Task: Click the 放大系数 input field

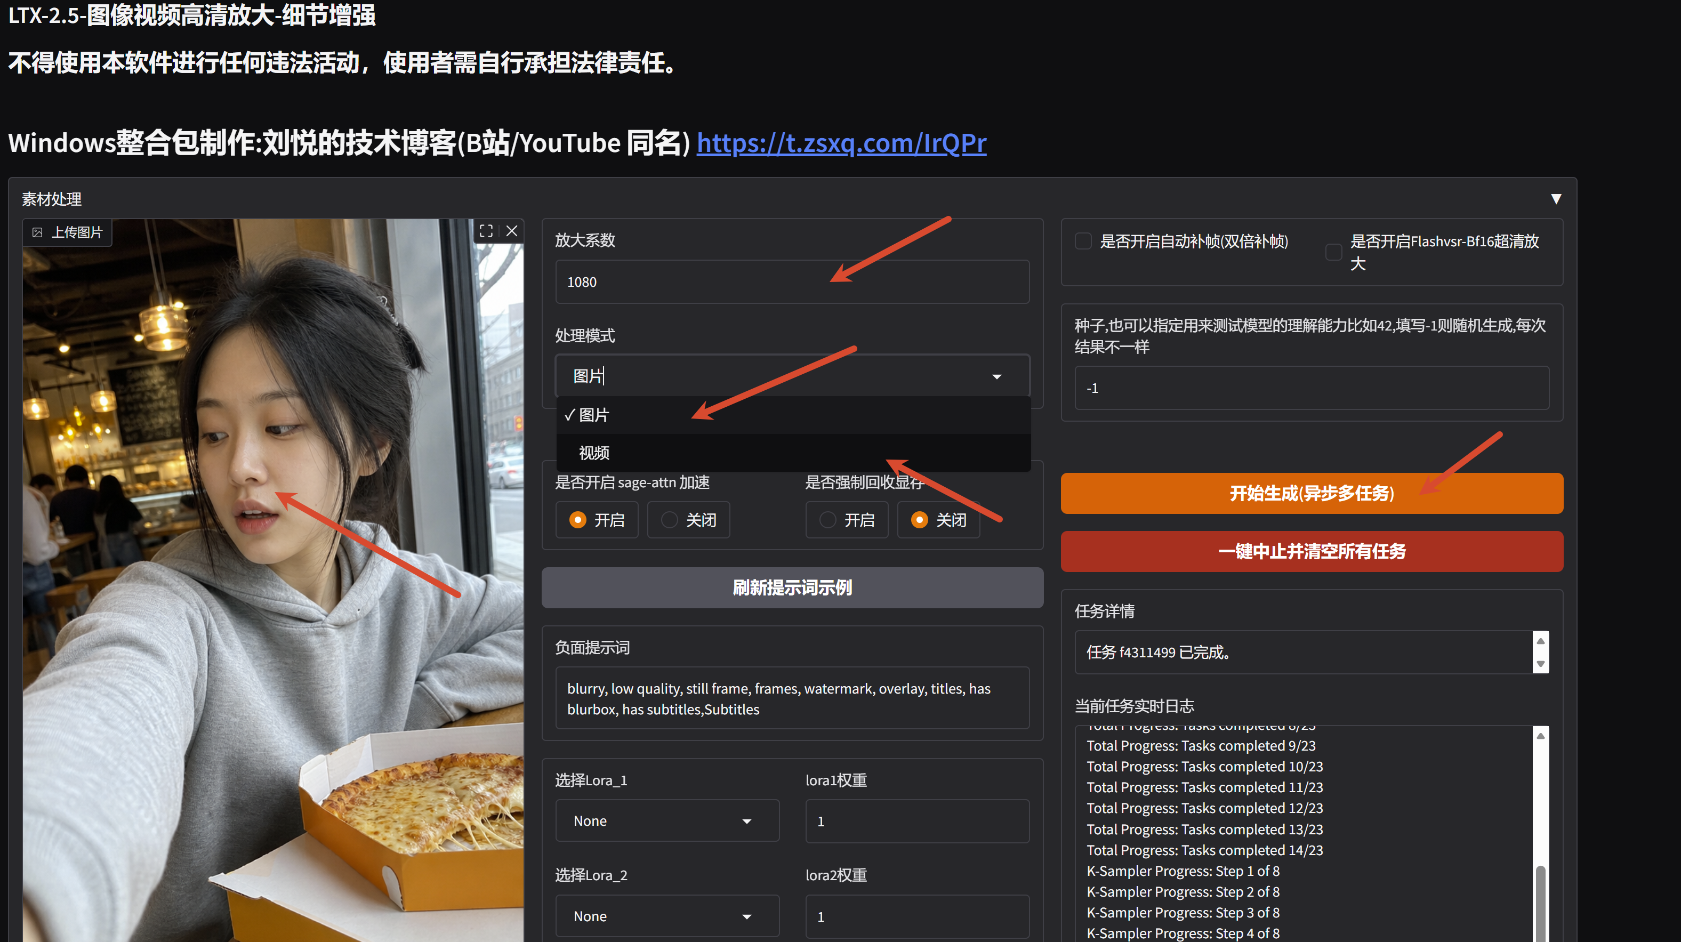Action: point(792,282)
